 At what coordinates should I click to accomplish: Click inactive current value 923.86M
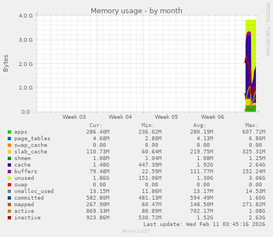(x=98, y=218)
